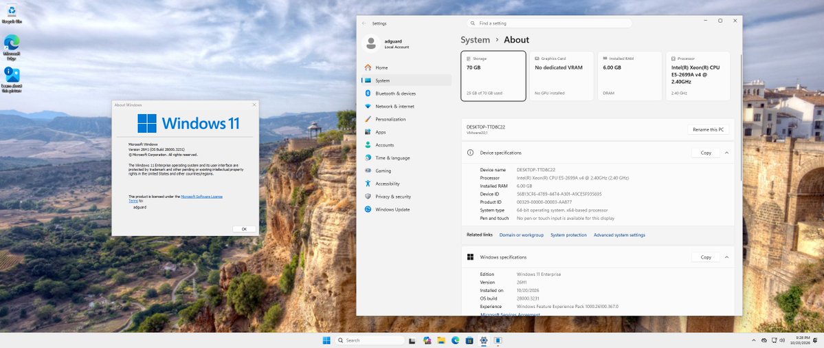Click the adguard user avatar icon

(371, 43)
